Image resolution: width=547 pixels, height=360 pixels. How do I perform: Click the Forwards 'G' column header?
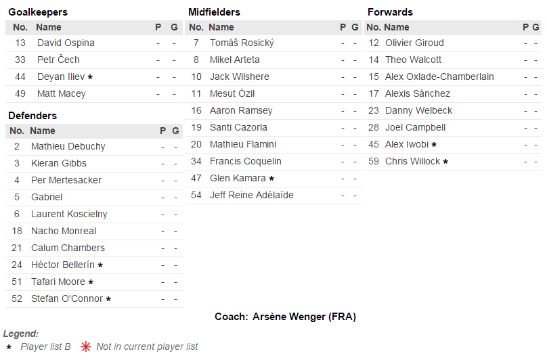[x=535, y=27]
